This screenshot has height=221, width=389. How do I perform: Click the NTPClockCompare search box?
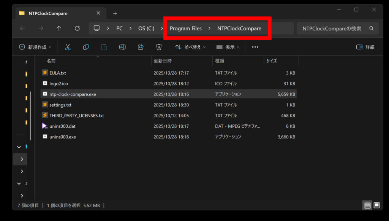(332, 29)
